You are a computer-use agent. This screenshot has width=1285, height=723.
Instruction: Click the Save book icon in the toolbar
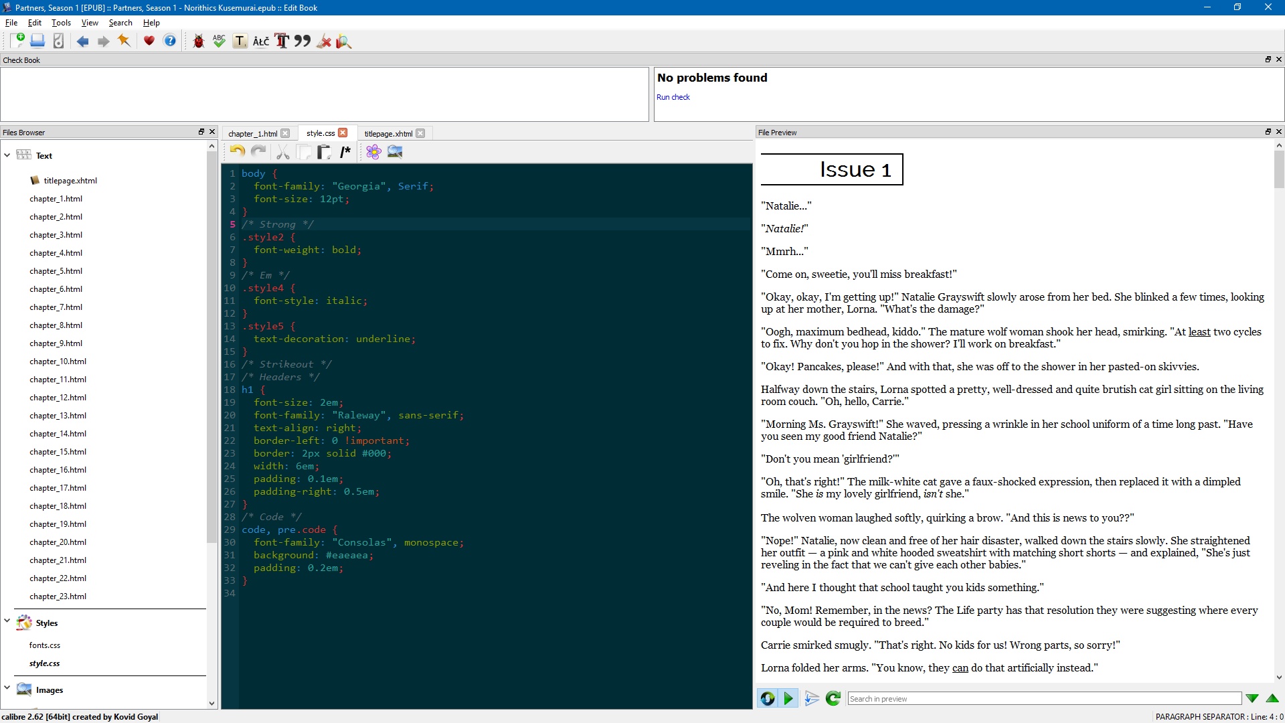(37, 42)
